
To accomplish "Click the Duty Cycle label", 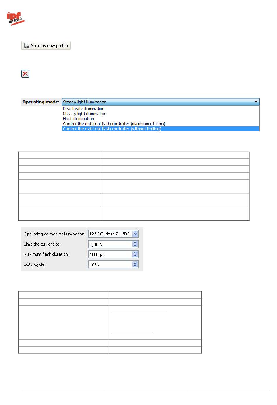I will pyautogui.click(x=35, y=264).
